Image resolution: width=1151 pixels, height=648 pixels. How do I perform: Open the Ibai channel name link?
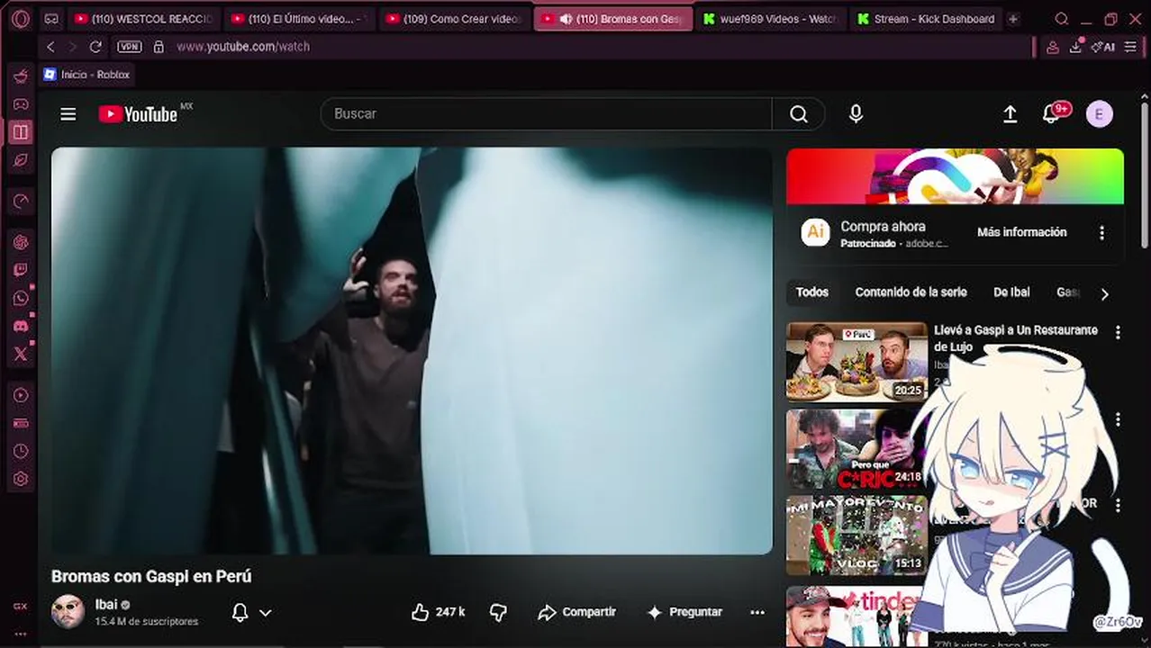106,605
